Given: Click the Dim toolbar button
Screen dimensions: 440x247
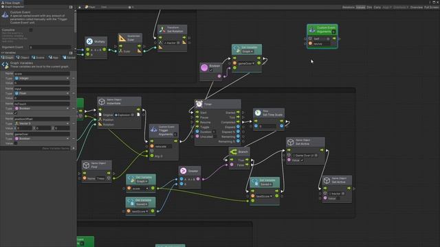Looking at the screenshot, I should 369,8.
